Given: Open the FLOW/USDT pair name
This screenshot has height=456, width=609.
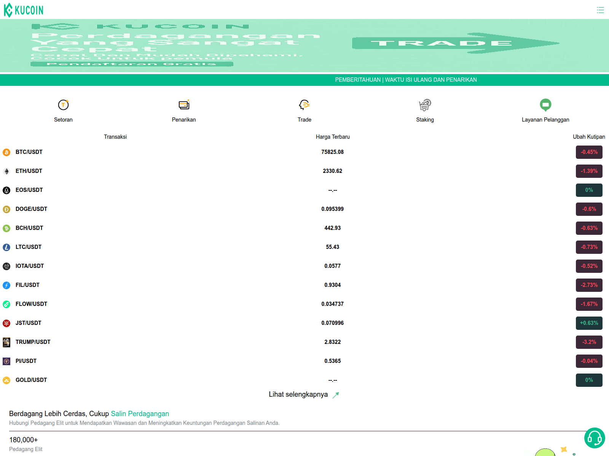Looking at the screenshot, I should pyautogui.click(x=31, y=304).
